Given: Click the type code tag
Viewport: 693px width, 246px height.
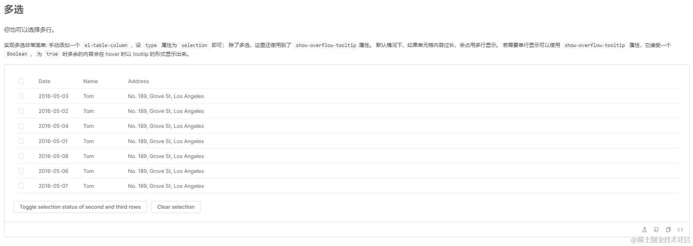Looking at the screenshot, I should coord(151,45).
